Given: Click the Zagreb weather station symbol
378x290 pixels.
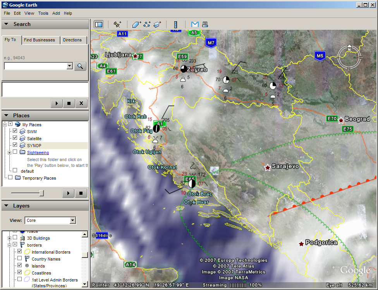Looking at the screenshot, I should pyautogui.click(x=184, y=69).
